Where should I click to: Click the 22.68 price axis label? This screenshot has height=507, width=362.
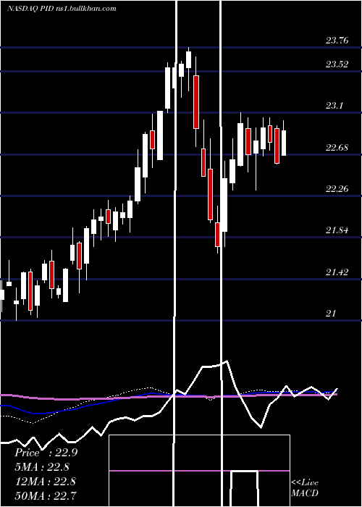(337, 148)
